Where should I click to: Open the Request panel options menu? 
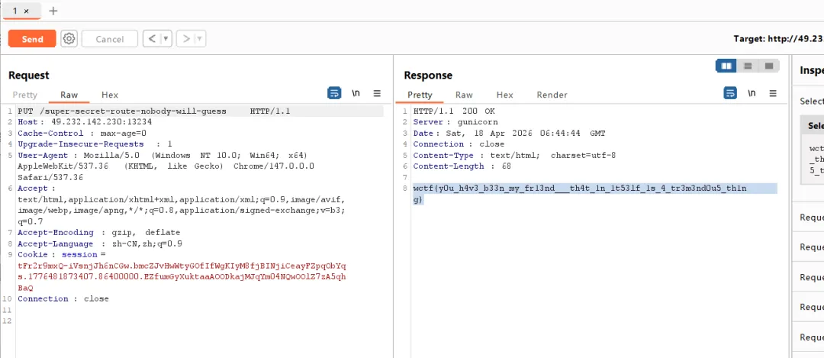[377, 93]
